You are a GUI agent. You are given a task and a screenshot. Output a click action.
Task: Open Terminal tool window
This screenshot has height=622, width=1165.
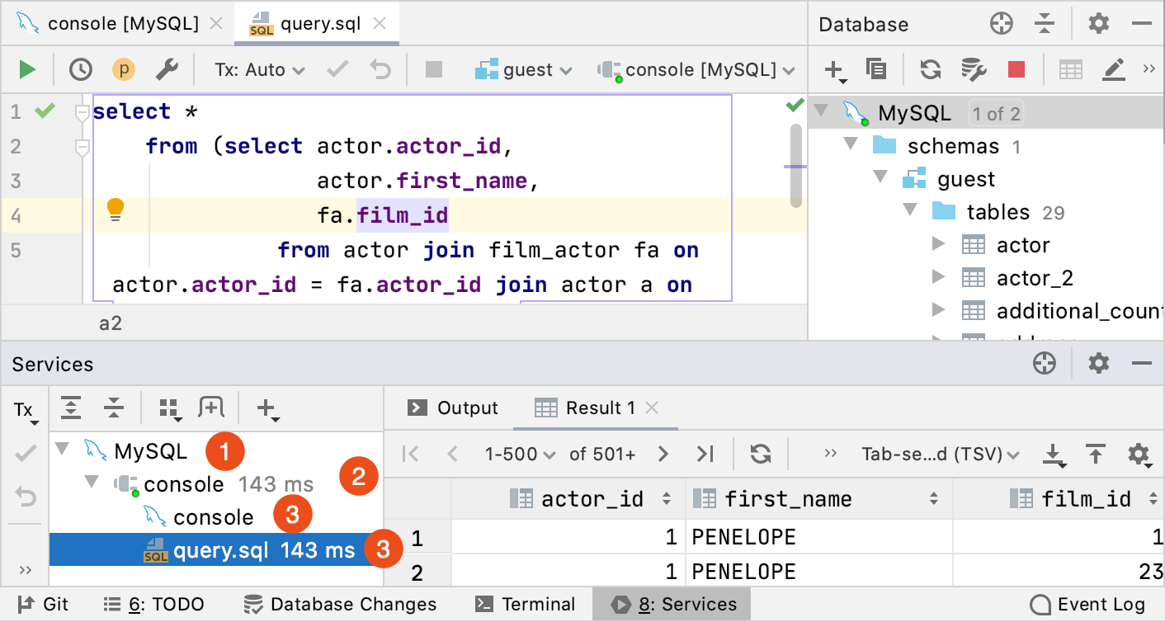526,604
